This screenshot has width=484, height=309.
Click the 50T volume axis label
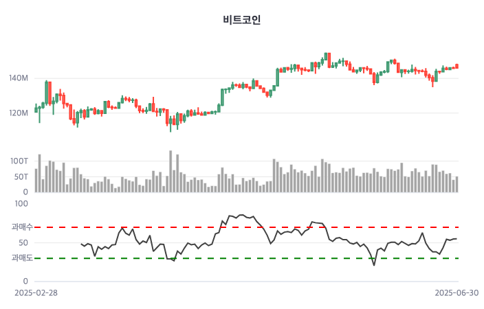tap(21, 176)
